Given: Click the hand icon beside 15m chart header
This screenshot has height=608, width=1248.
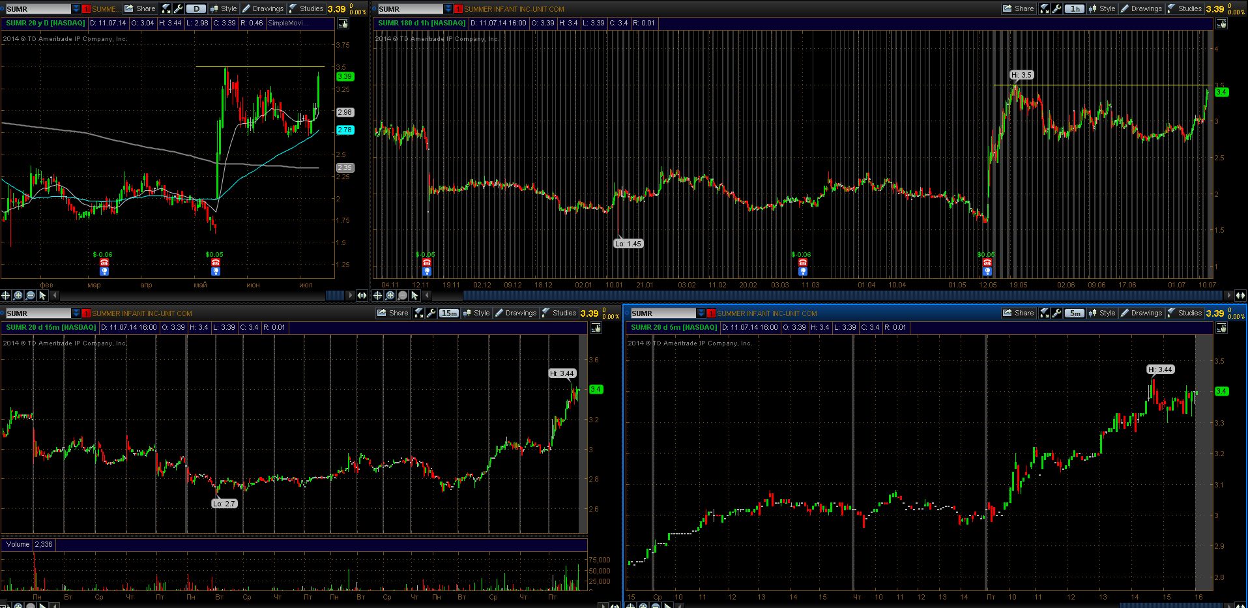Looking at the screenshot, I should click(596, 328).
